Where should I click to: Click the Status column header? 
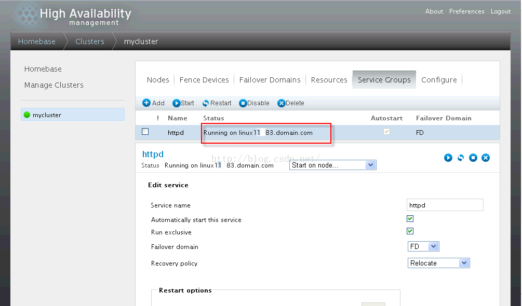pos(213,118)
